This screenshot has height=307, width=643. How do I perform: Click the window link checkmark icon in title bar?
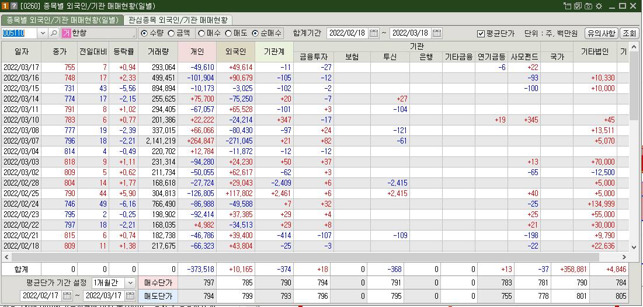578,6
